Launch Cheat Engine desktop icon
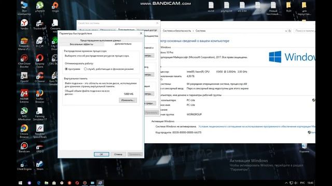The width and height of the screenshot is (332, 186). (24, 165)
